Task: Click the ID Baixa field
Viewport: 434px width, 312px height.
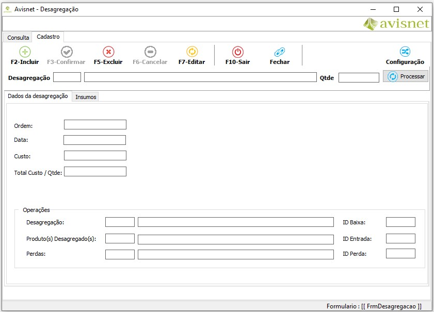Action: click(x=400, y=222)
